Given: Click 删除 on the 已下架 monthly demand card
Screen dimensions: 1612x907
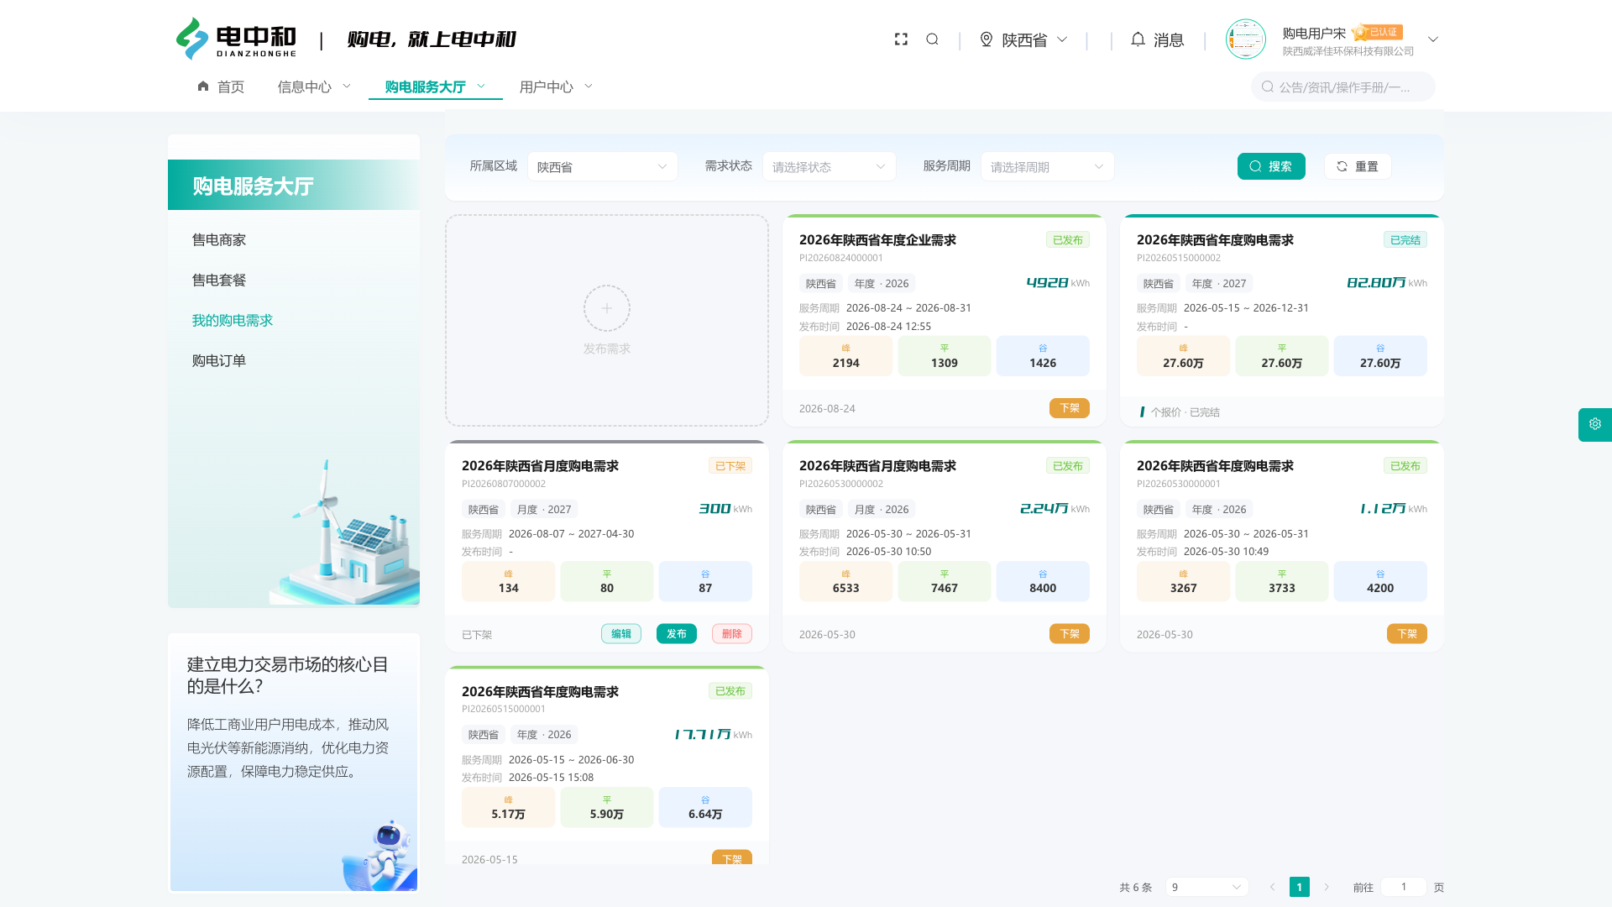Looking at the screenshot, I should (x=732, y=634).
